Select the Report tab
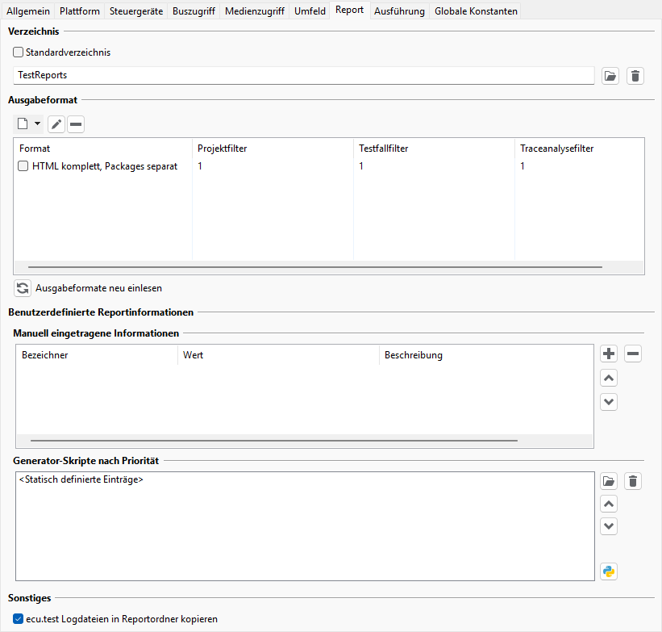662x632 pixels. [350, 10]
